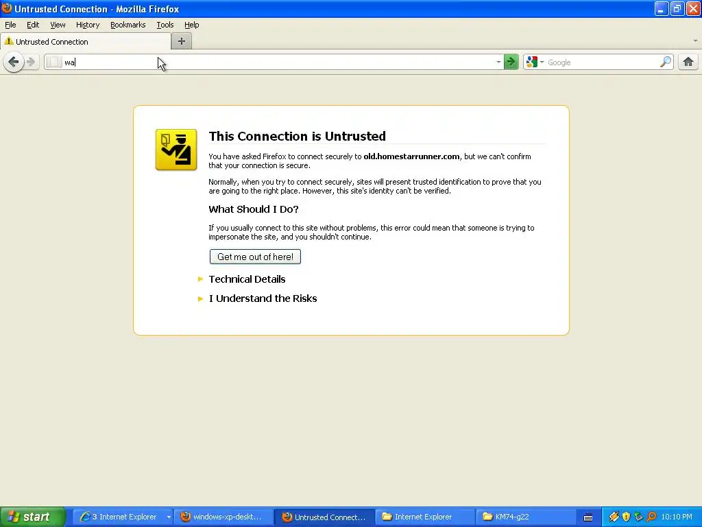Click the Firefox icon in title bar
Screen dimensions: 702x527
[x=7, y=8]
